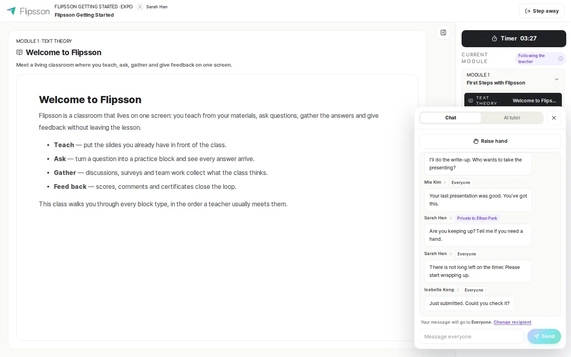Click the Isabella Kang sender name

click(439, 290)
